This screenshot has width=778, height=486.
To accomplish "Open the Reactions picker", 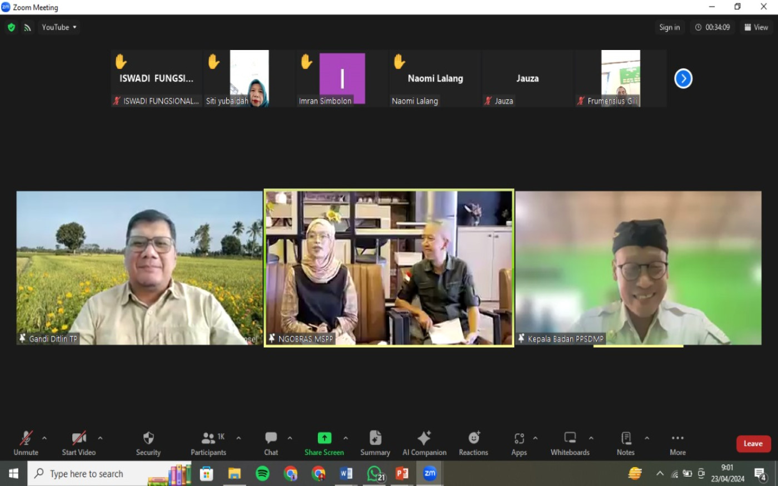I will (x=473, y=439).
